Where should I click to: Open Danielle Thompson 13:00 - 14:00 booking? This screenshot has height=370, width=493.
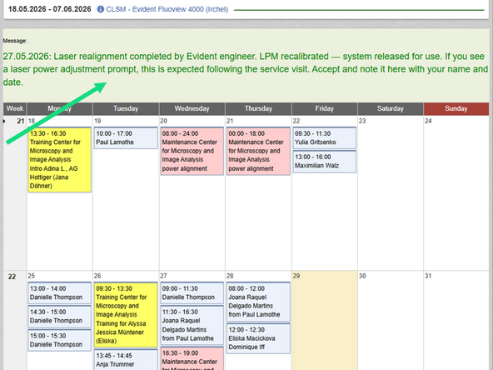click(59, 293)
